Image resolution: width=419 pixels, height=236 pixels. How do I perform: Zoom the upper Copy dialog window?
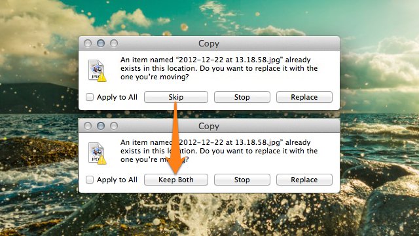[x=114, y=43]
